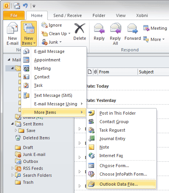Choose Appointment from New Items menu

tap(54, 60)
